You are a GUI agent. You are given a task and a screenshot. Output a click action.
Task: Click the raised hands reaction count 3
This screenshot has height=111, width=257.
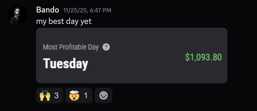[56, 96]
